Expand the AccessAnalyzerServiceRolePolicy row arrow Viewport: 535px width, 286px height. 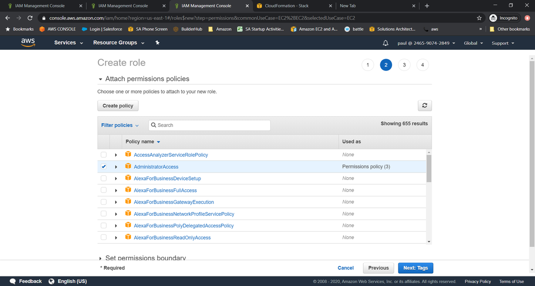(x=116, y=155)
